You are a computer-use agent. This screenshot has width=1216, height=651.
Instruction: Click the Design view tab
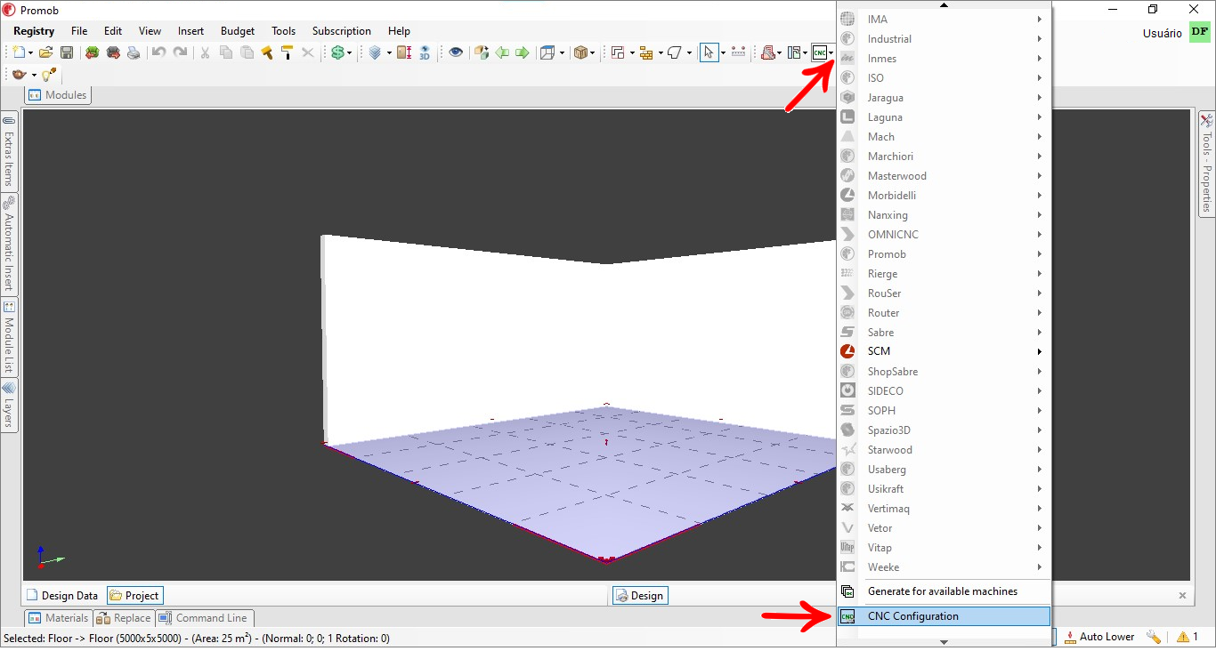tap(640, 596)
